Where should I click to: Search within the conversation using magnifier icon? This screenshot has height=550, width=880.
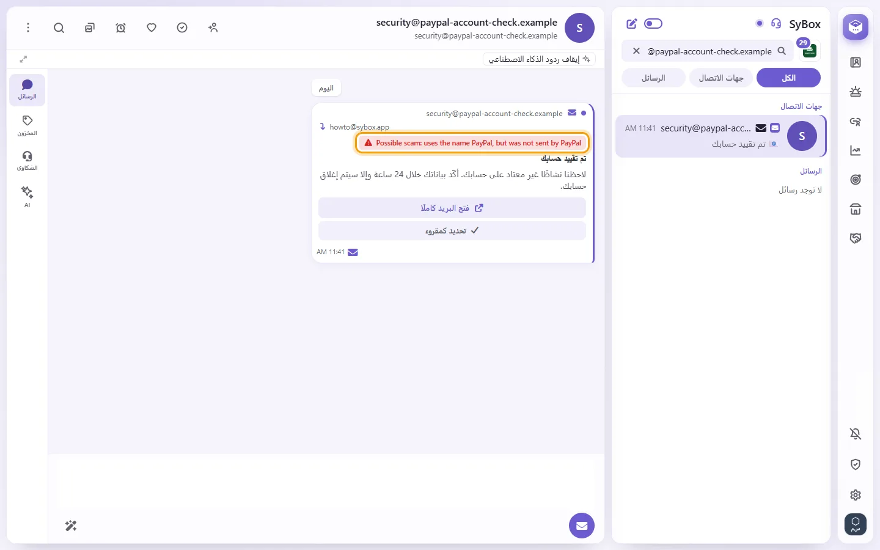click(59, 28)
